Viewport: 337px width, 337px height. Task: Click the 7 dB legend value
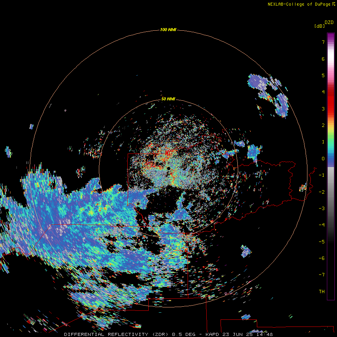(x=323, y=42)
